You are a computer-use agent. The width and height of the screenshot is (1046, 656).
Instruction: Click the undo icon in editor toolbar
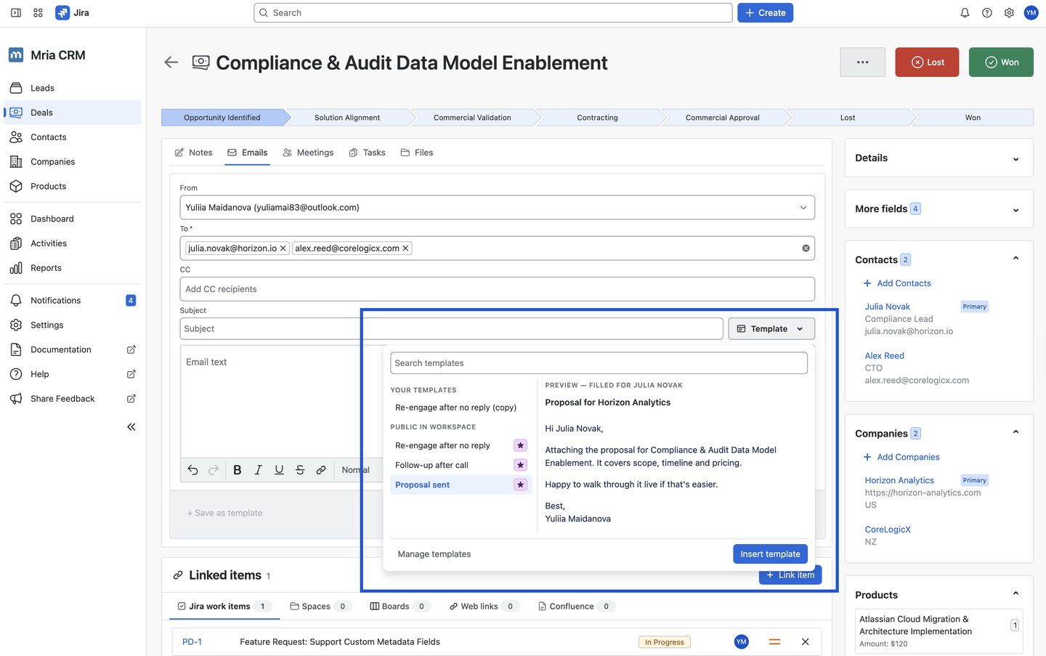(192, 470)
